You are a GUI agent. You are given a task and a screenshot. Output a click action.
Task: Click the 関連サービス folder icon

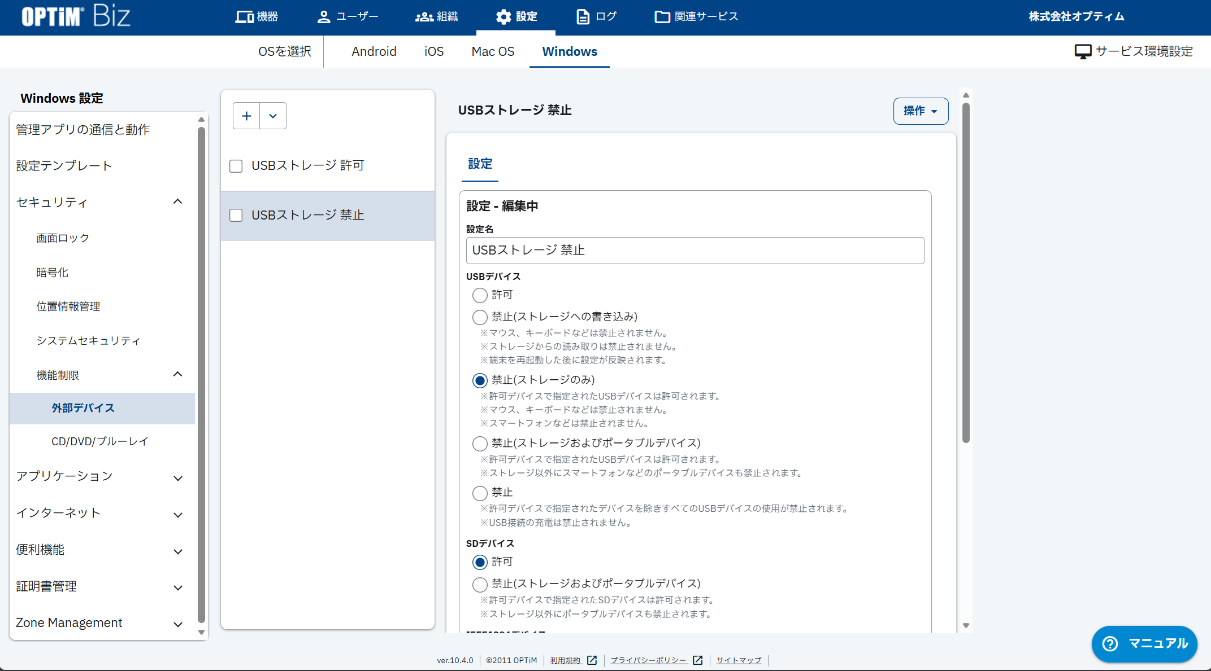662,16
